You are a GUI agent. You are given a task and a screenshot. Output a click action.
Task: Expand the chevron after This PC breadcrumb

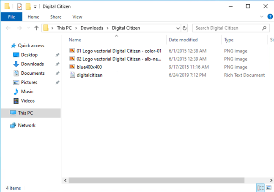point(76,28)
